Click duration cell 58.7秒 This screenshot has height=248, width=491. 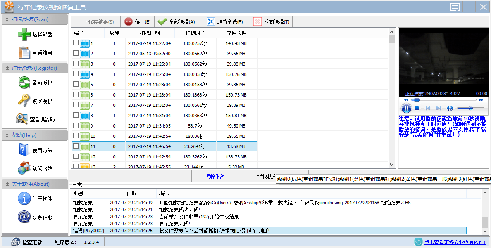[195, 126]
